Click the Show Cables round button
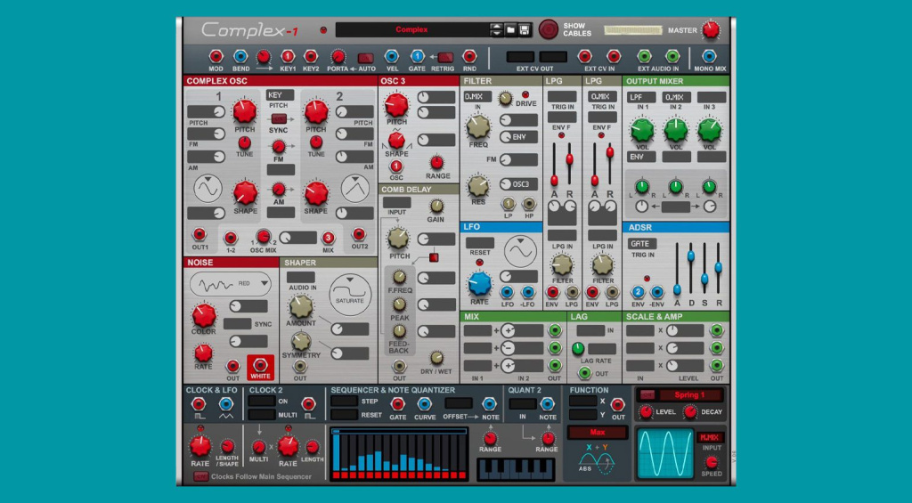Image resolution: width=912 pixels, height=503 pixels. [x=548, y=29]
